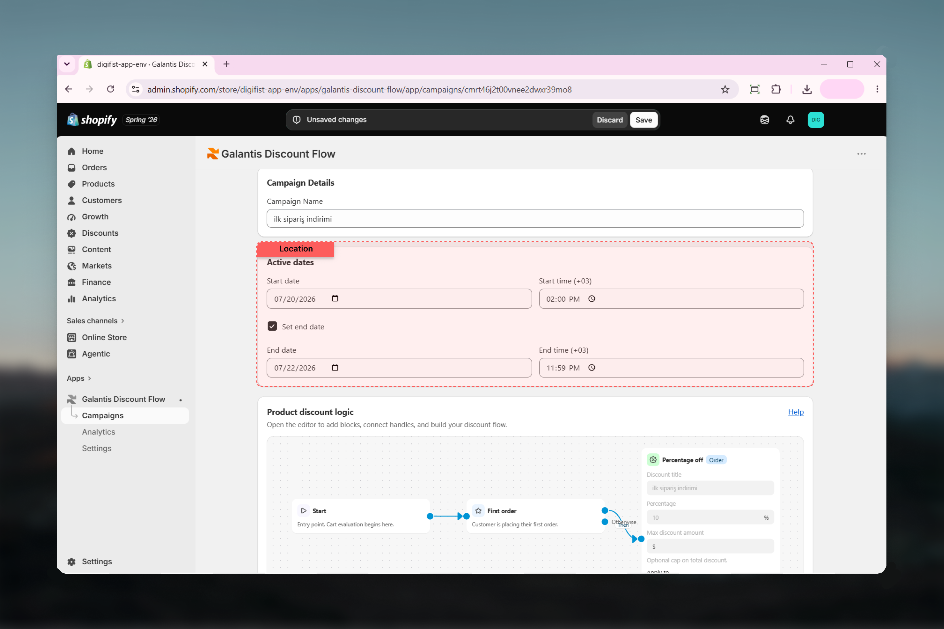This screenshot has height=629, width=944.
Task: Open the Sidekick assistant icon
Action: coord(764,119)
